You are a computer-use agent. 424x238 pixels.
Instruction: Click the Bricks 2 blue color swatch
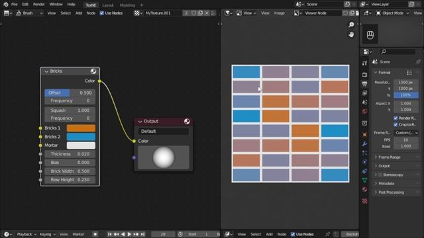pyautogui.click(x=81, y=137)
